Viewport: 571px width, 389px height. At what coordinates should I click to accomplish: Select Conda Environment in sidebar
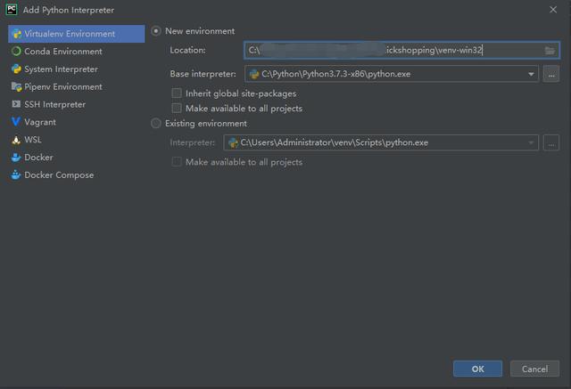[x=77, y=52]
